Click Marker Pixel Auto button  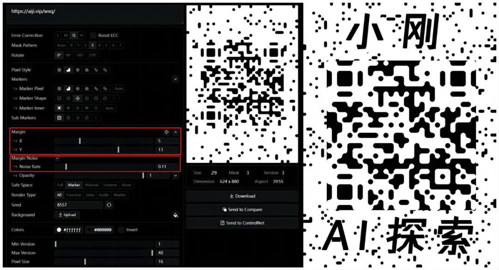point(119,88)
